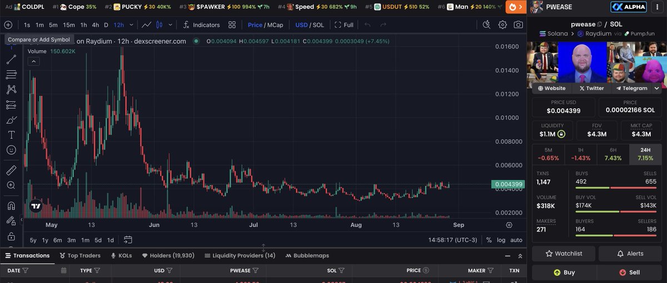Viewport: 667px width, 283px height.
Task: Open the forecasting and measurement tool
Action: point(11,104)
